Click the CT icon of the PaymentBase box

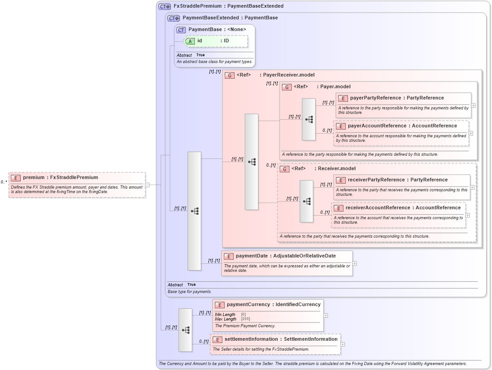tap(181, 29)
